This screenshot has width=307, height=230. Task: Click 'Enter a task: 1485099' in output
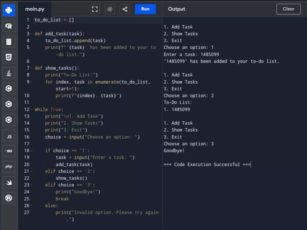pos(191,55)
